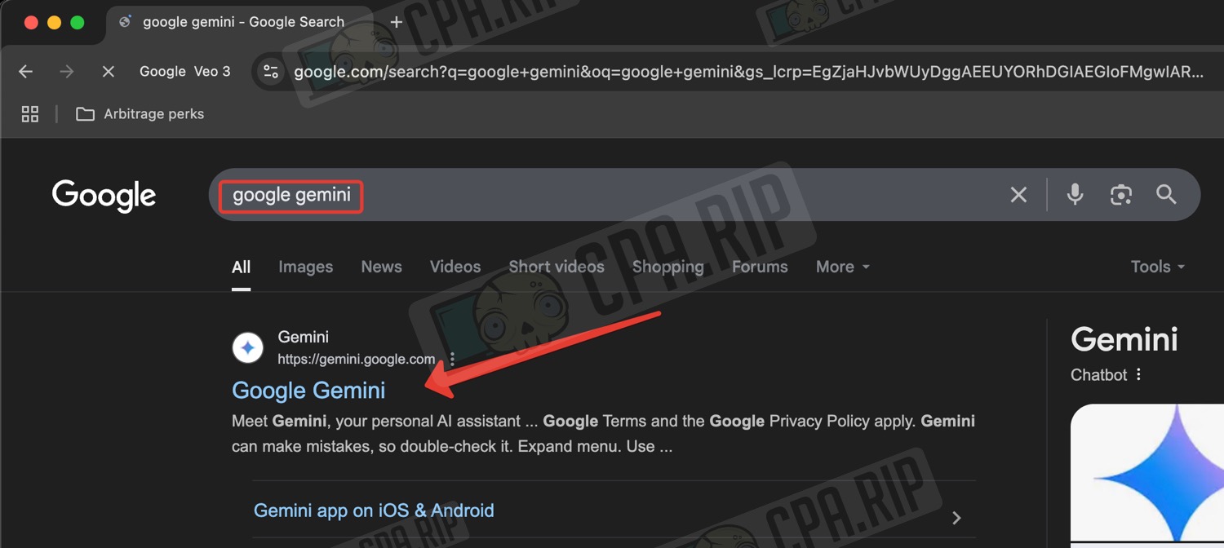
Task: Go back using the browser back arrow
Action: pos(26,72)
